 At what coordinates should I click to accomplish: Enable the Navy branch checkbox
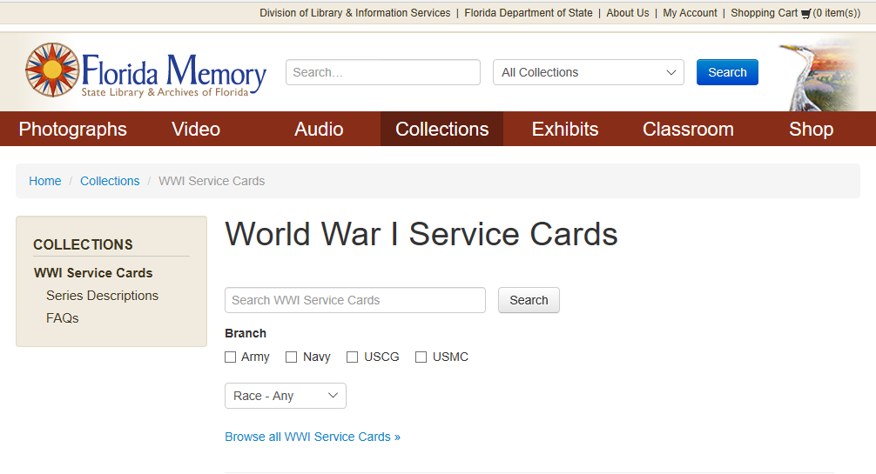coord(291,357)
